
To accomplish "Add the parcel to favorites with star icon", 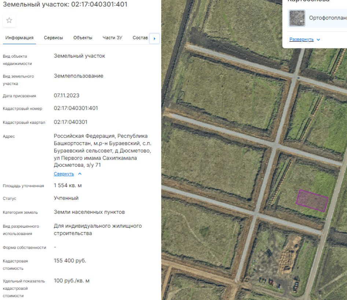I will pos(9,20).
